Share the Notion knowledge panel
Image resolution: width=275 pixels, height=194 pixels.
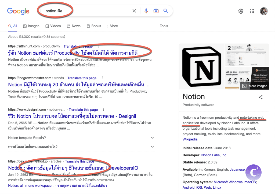pos(260,97)
